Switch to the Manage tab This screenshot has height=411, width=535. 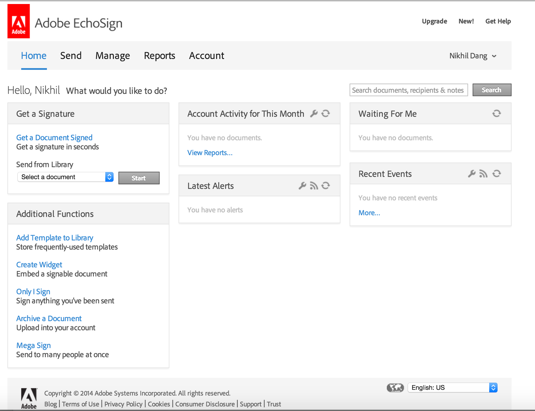(112, 56)
